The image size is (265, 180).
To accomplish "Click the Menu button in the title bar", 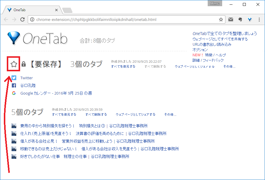I will (215, 4).
